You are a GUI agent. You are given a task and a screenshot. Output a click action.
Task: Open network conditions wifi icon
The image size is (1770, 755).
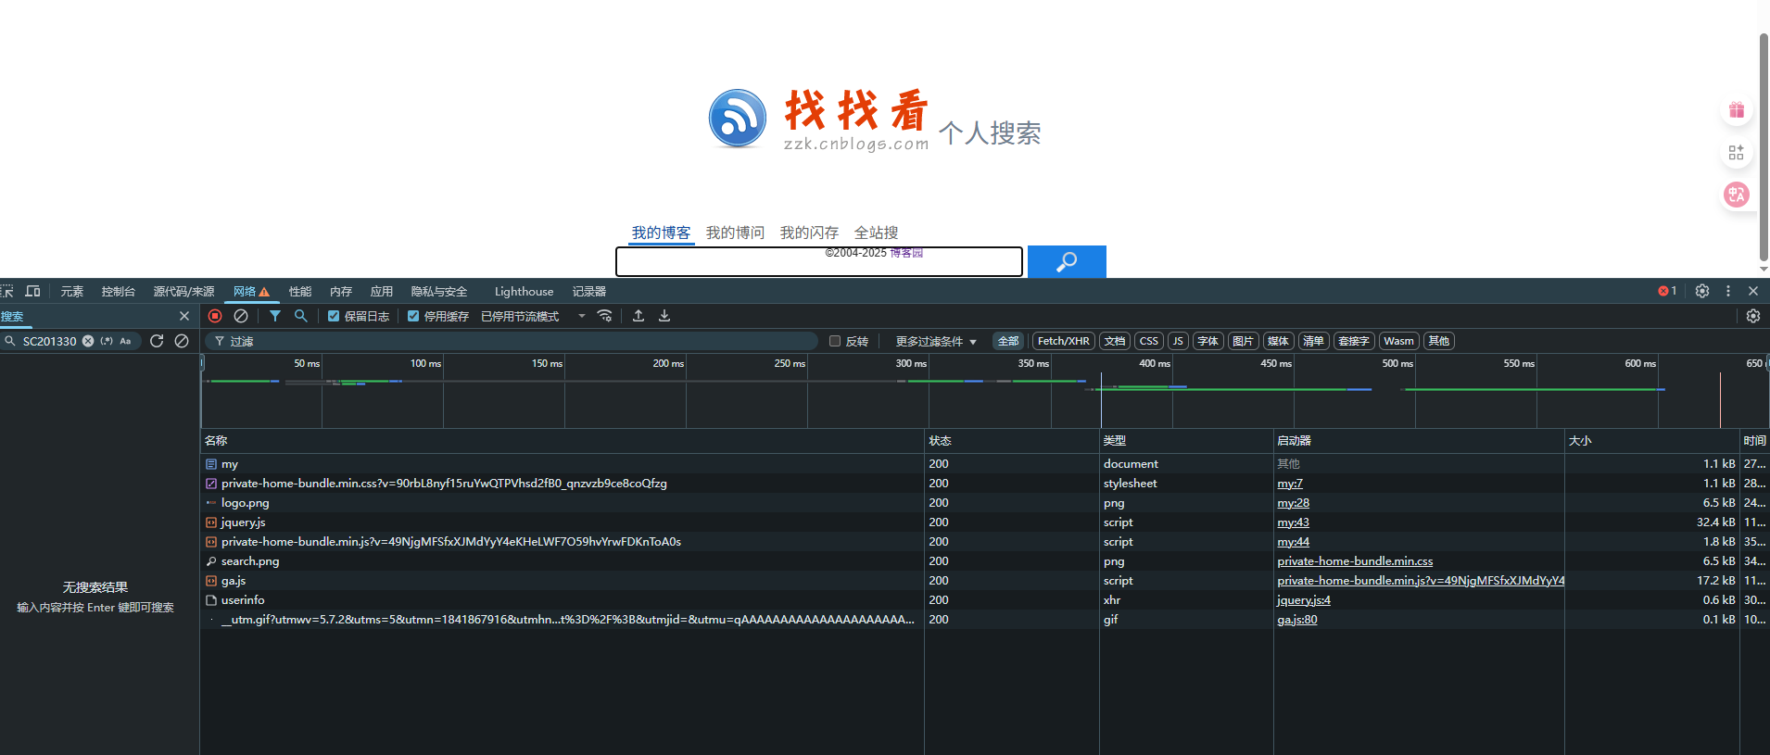pyautogui.click(x=605, y=316)
